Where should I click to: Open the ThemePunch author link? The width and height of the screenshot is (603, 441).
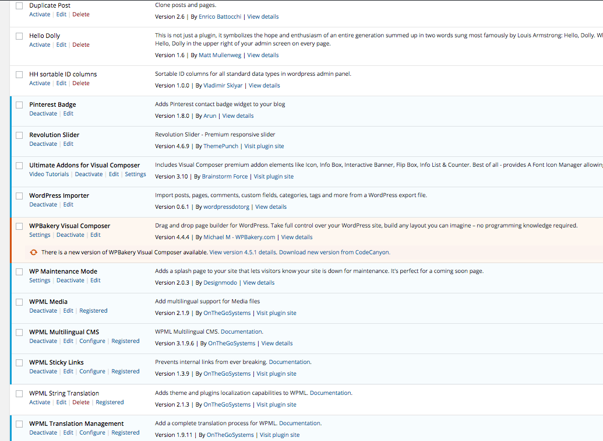click(x=221, y=146)
